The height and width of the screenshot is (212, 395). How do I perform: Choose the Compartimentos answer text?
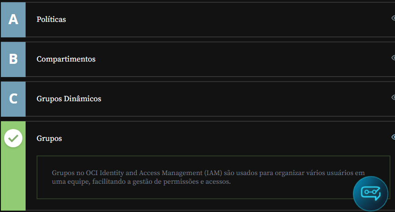point(66,59)
